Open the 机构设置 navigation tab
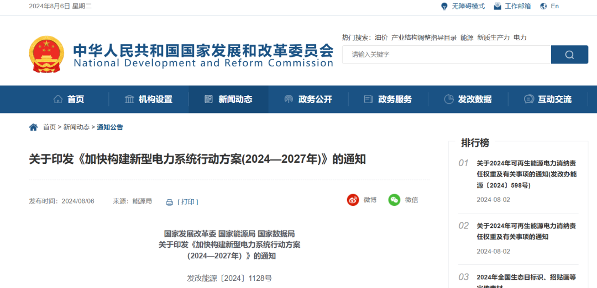 (149, 99)
